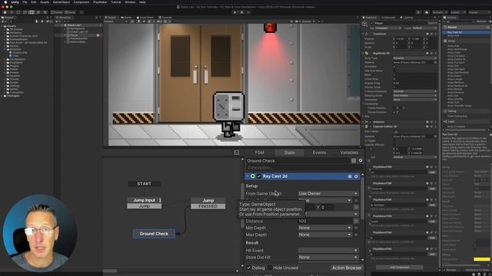
Task: Open the GameObject menu
Action: click(61, 2)
